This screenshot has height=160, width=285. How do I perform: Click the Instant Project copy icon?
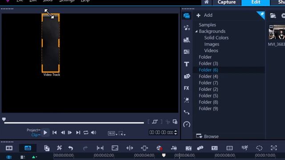pyautogui.click(x=47, y=148)
